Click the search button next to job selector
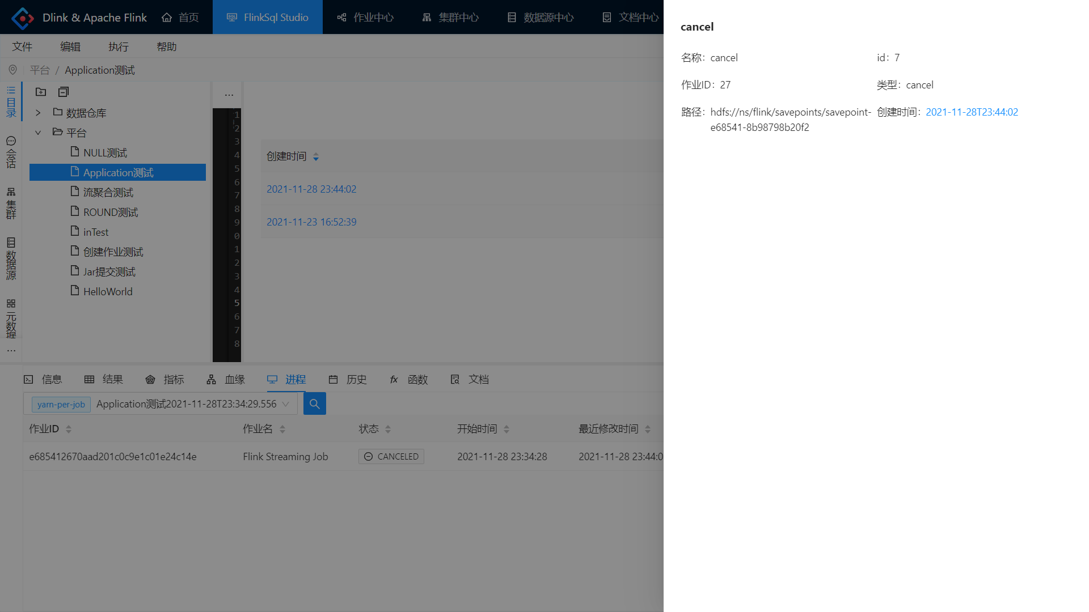The image size is (1089, 612). pyautogui.click(x=314, y=404)
